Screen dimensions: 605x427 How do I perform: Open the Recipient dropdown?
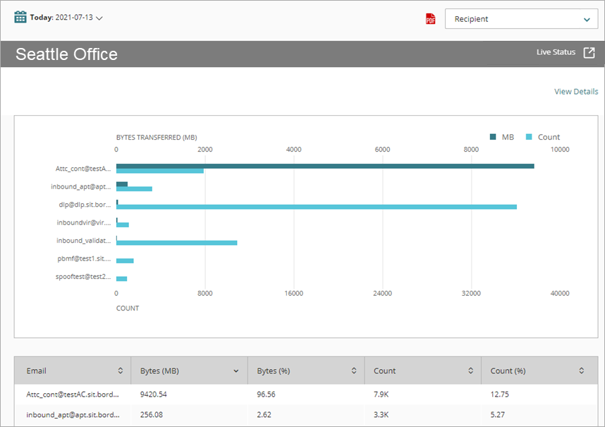coord(521,18)
